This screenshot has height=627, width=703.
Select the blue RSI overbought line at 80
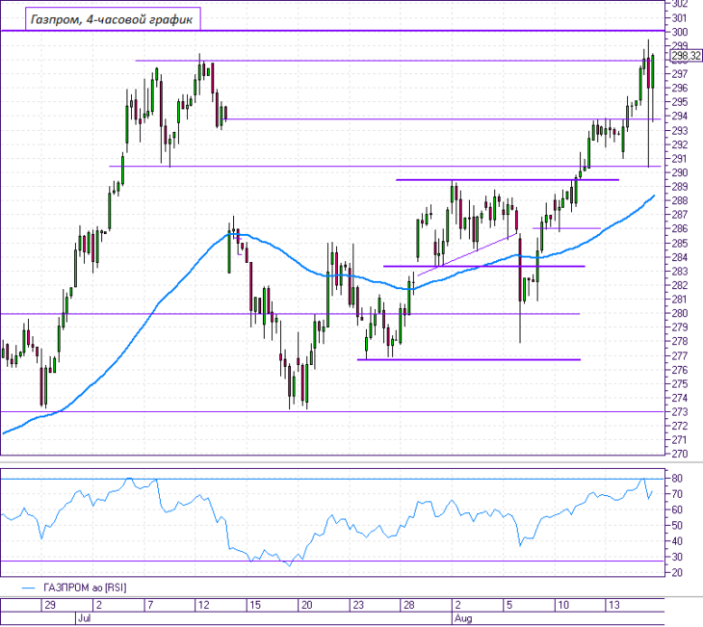coord(332,479)
